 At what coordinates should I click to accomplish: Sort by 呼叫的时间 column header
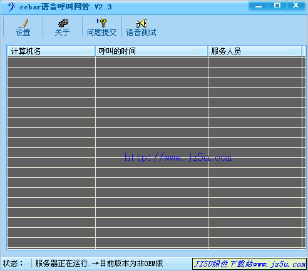click(x=151, y=51)
